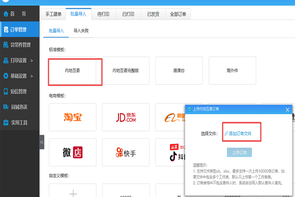Click the link icon beside 添加订单文件
The image size is (295, 197).
click(x=226, y=134)
